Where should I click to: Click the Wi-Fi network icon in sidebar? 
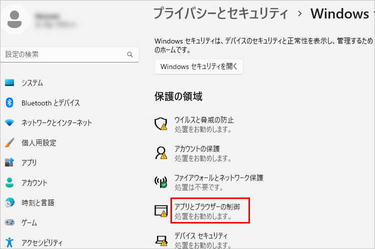point(9,123)
